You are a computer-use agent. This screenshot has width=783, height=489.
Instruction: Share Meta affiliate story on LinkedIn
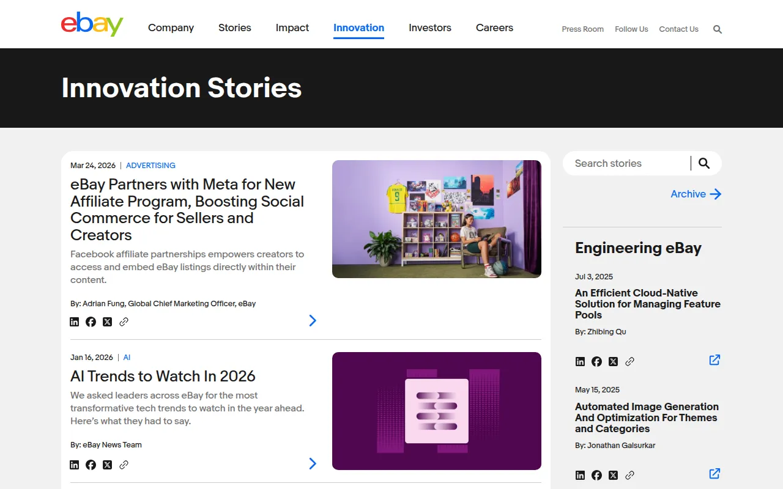(x=75, y=322)
